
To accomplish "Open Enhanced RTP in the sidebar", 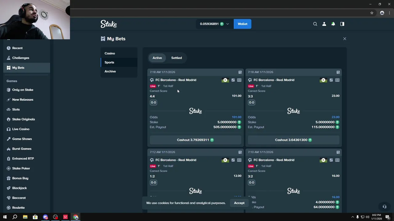I will (x=27, y=159).
